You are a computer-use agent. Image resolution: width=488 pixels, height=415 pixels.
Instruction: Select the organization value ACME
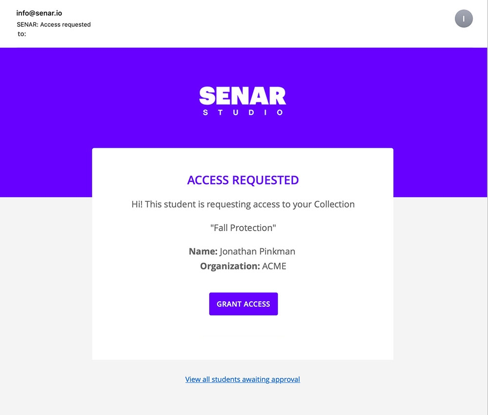[x=274, y=266]
